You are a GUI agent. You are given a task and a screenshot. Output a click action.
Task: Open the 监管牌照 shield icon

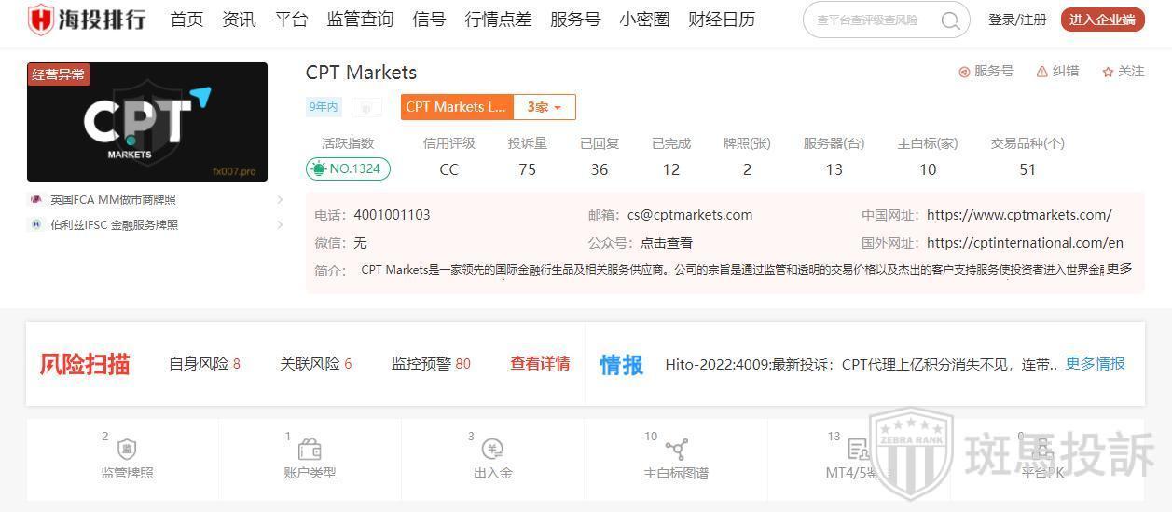coord(127,451)
